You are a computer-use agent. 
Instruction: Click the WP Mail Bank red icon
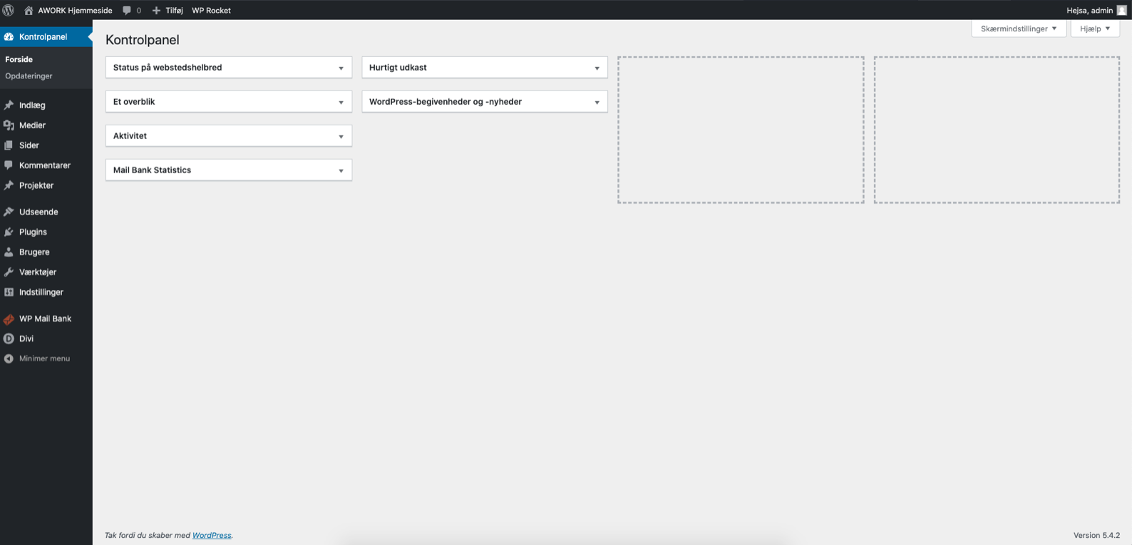pyautogui.click(x=9, y=318)
